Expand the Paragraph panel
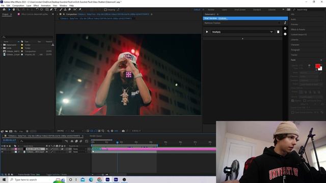The width and height of the screenshot is (326, 183). click(x=295, y=50)
